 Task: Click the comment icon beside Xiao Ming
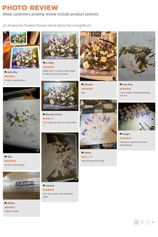coord(121,84)
